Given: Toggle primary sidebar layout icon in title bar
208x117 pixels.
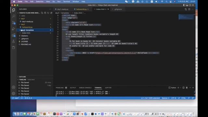Looking at the screenshot, I should click(x=184, y=5).
